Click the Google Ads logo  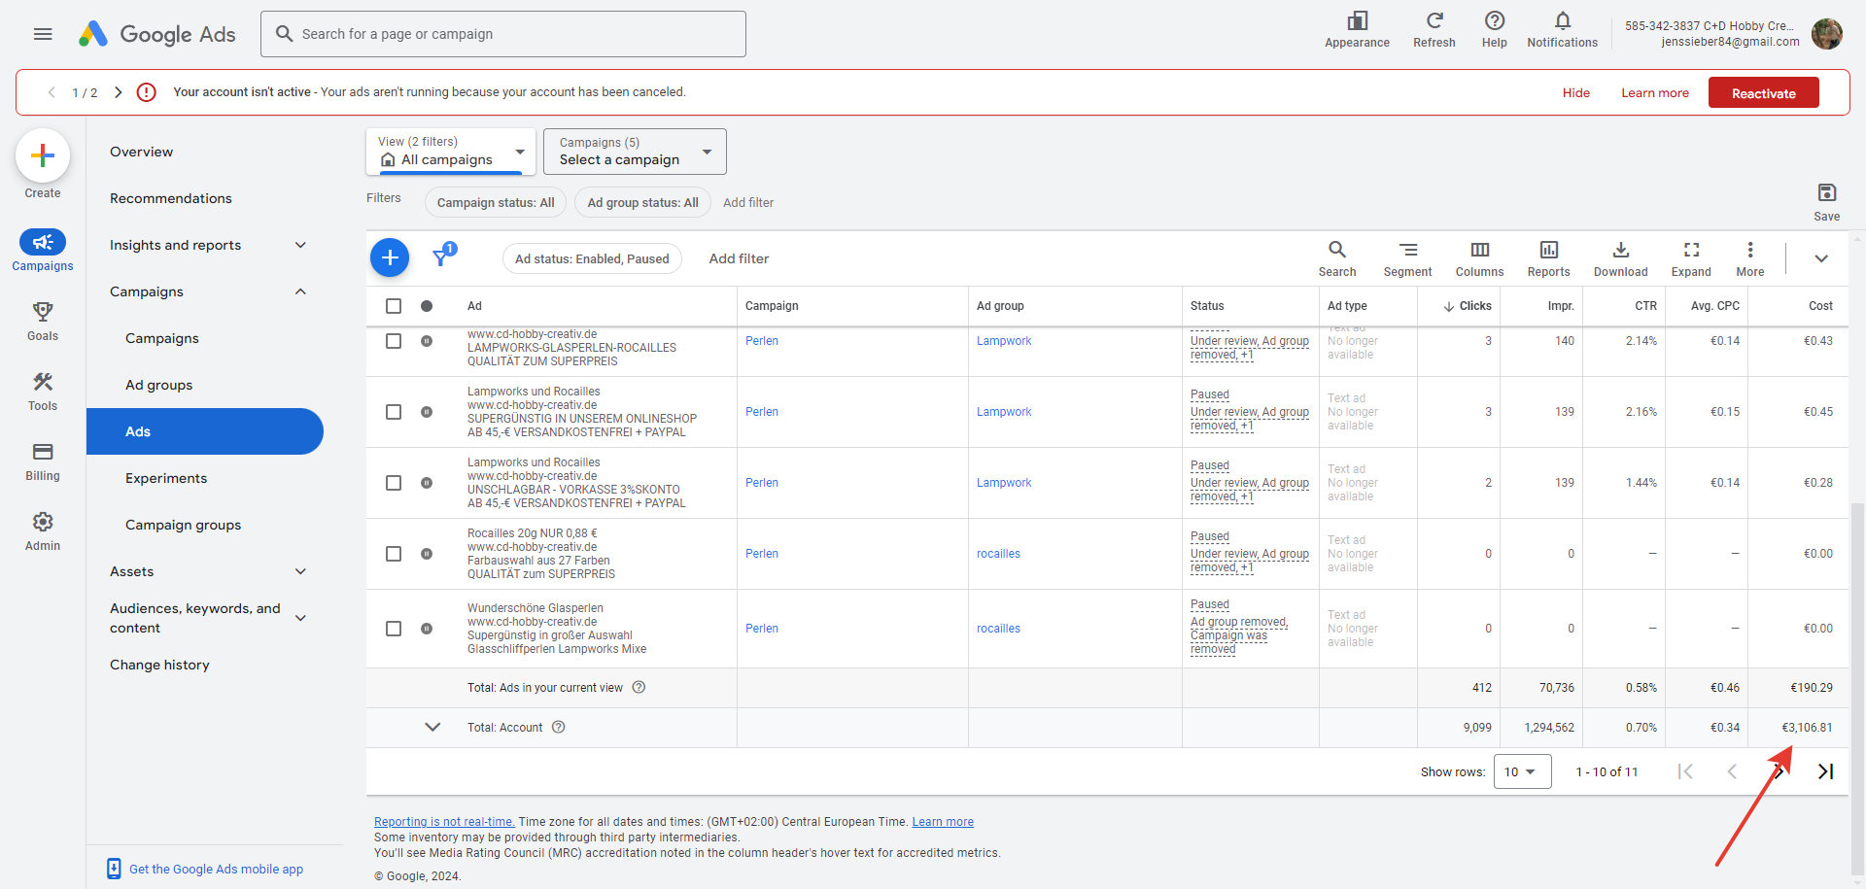tap(157, 34)
